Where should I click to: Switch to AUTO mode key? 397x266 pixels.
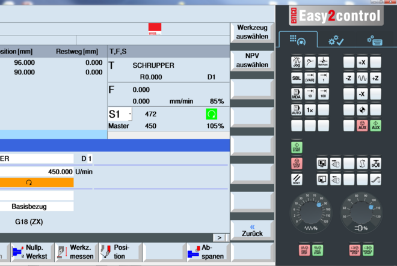click(x=297, y=110)
